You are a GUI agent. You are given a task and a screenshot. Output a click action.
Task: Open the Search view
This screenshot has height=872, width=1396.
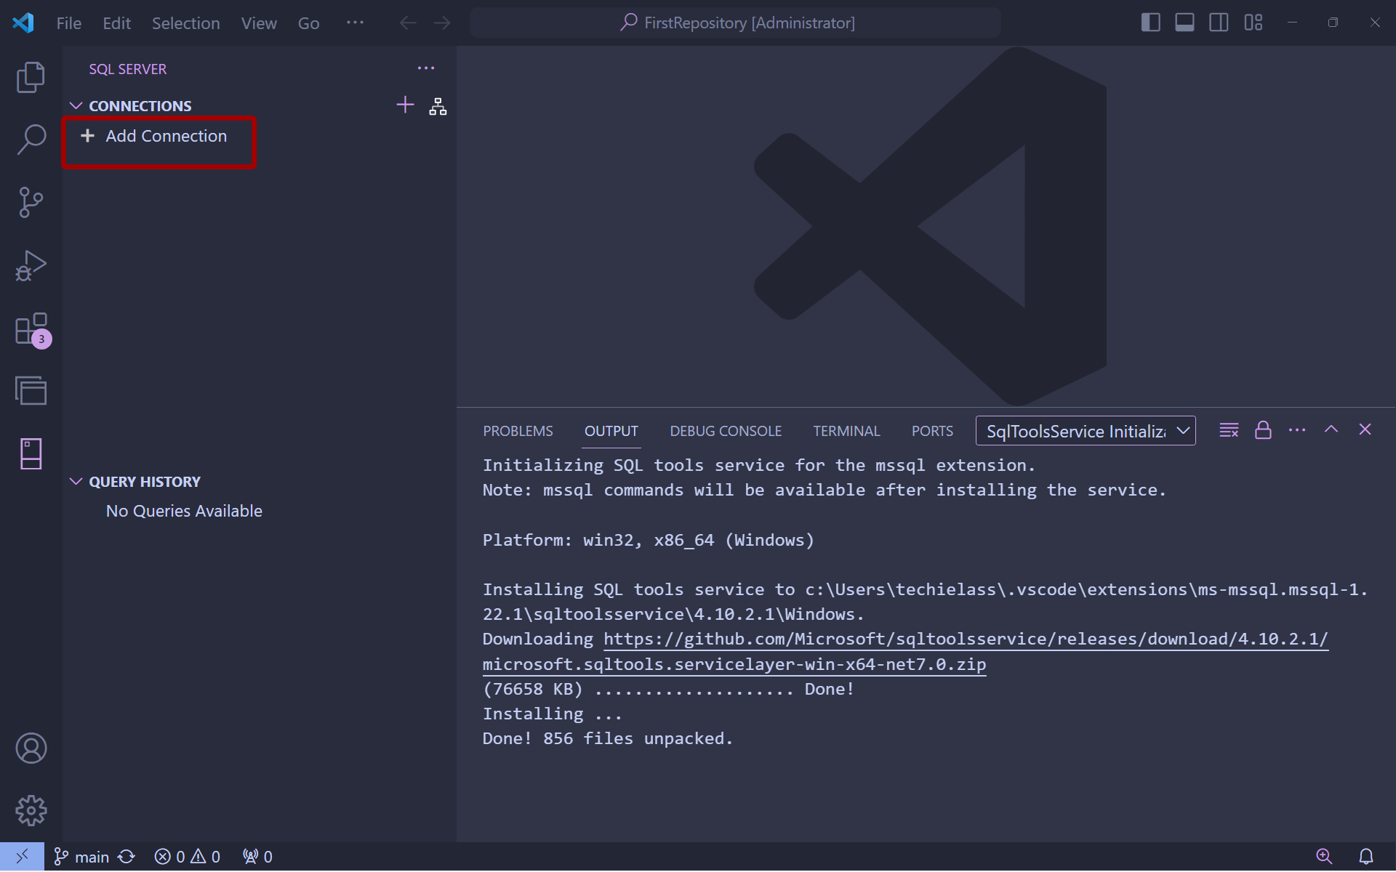click(x=31, y=138)
